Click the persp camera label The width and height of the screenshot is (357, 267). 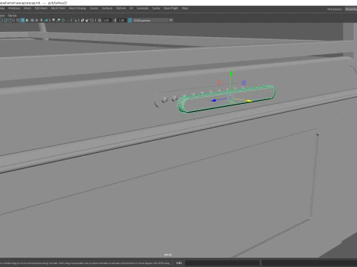point(168,254)
